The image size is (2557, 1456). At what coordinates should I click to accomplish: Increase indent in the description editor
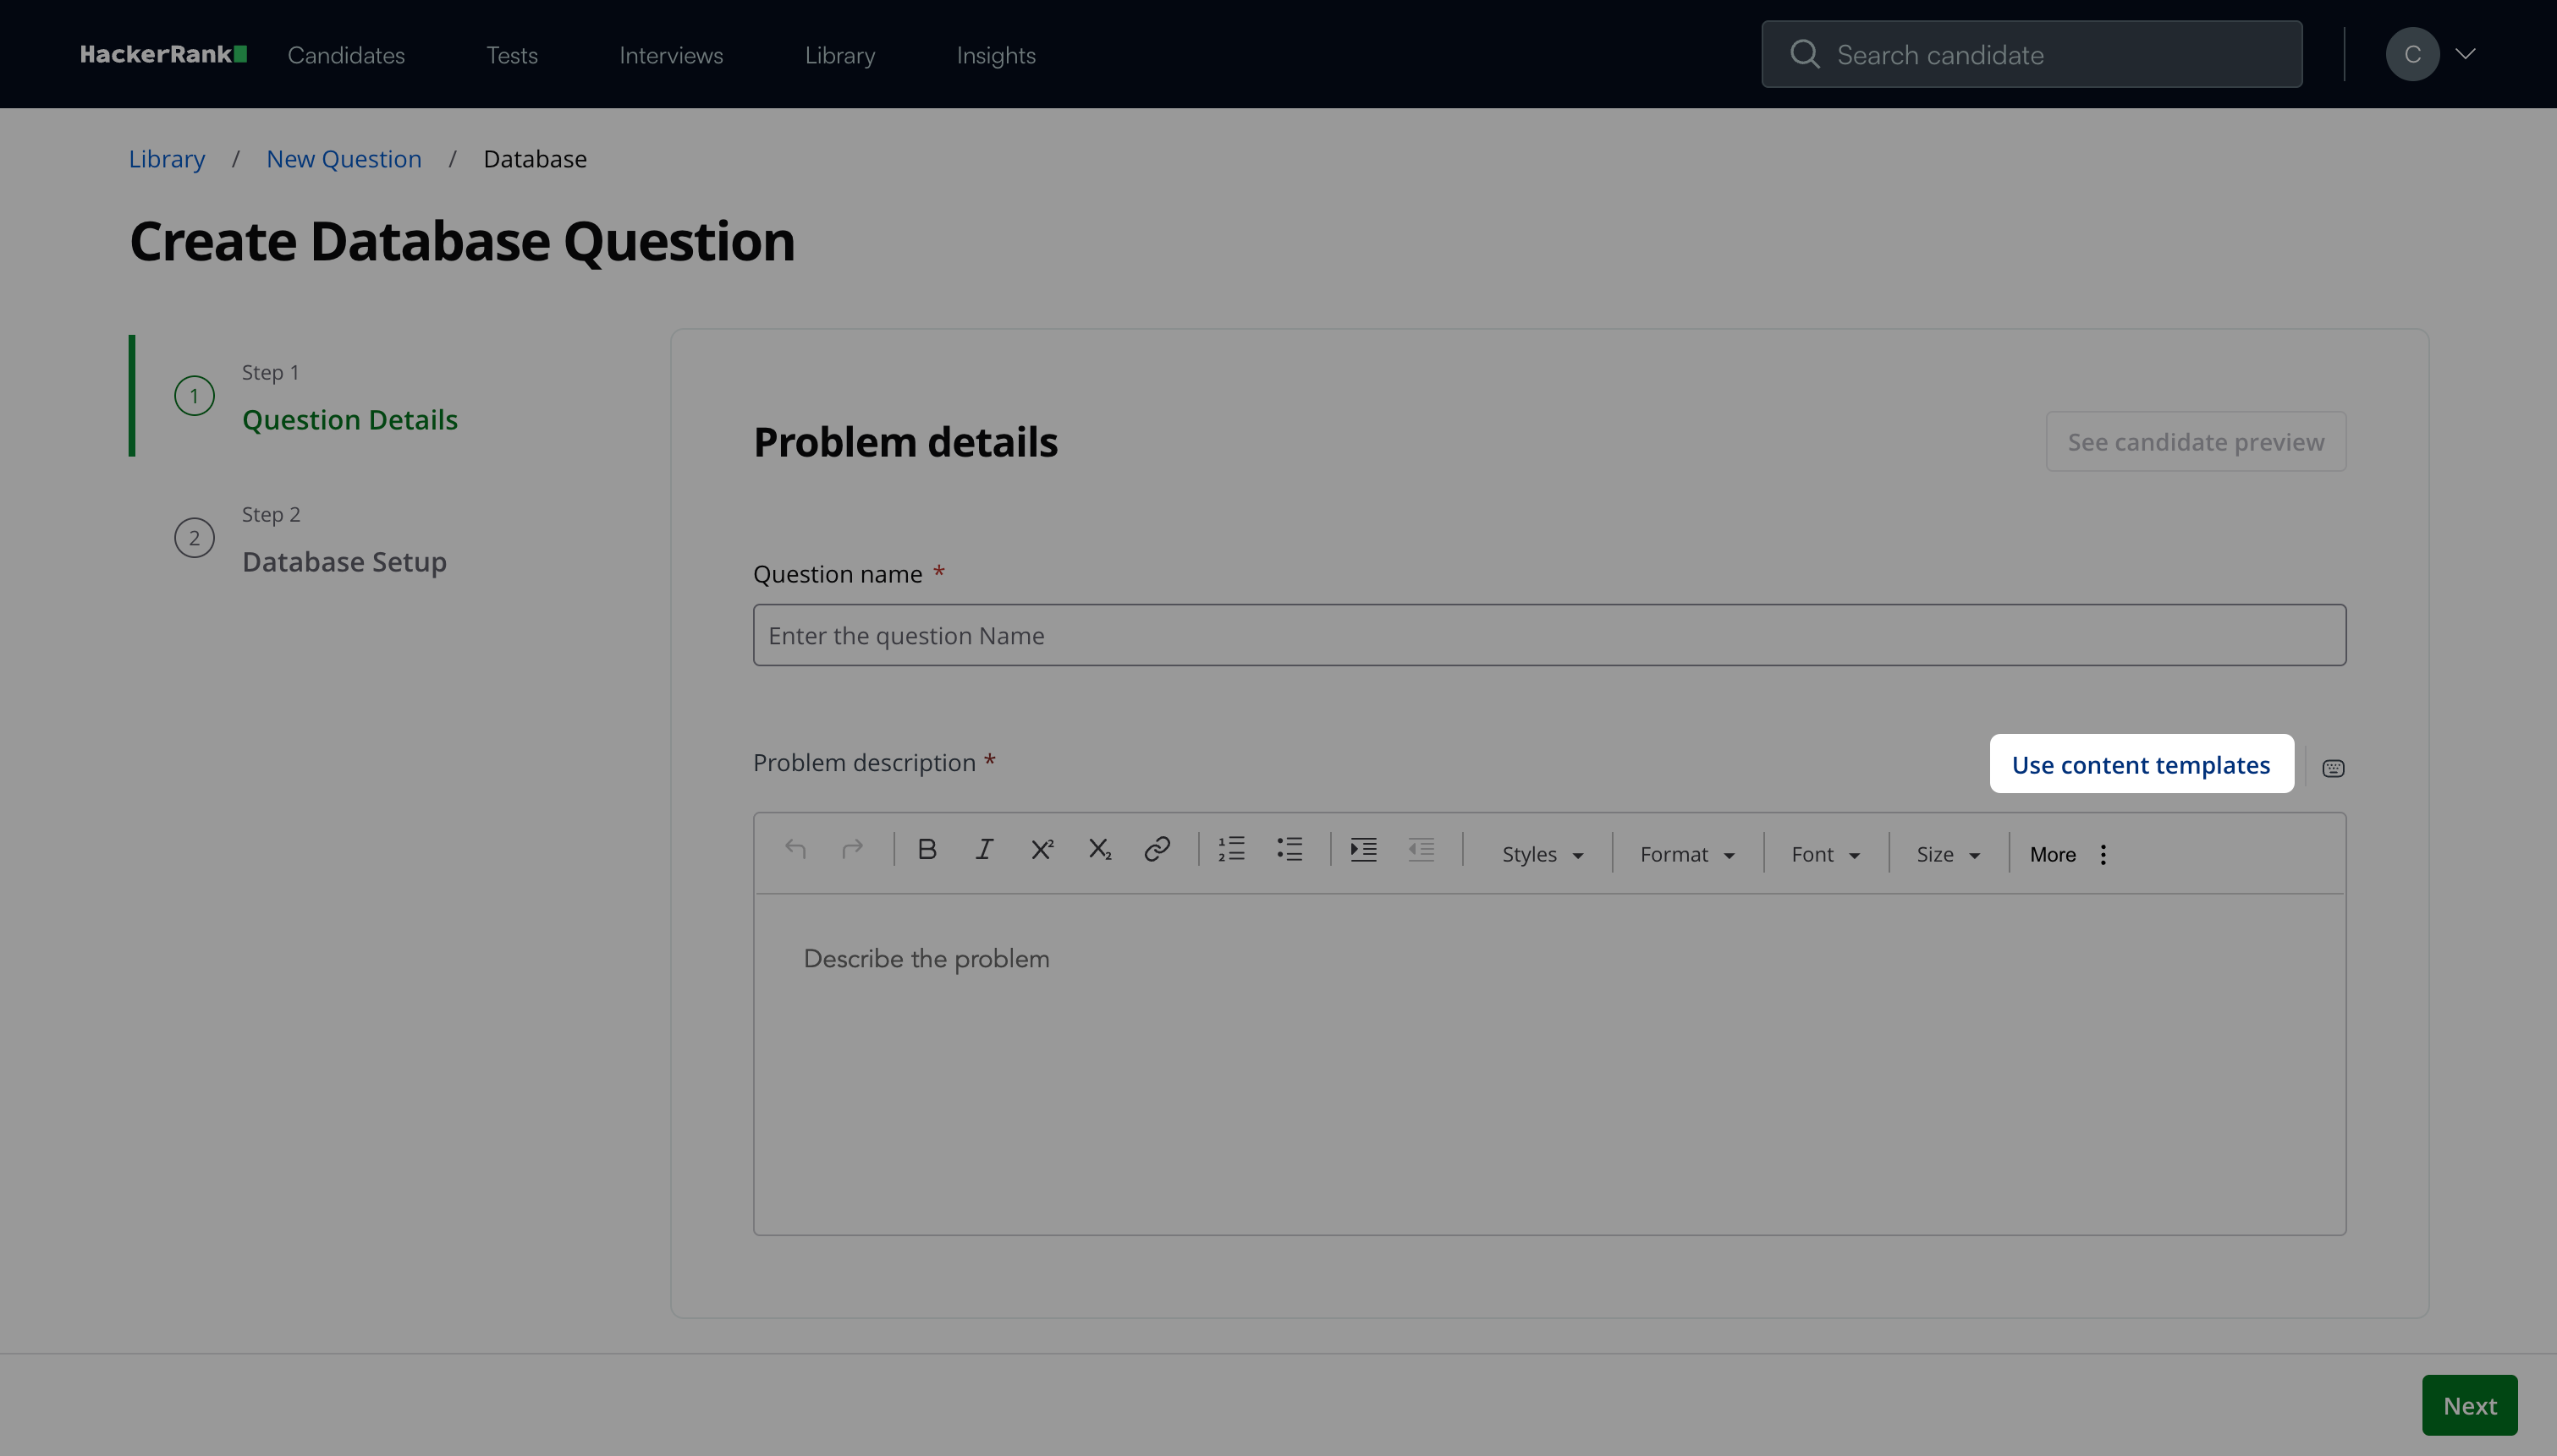pyautogui.click(x=1363, y=850)
